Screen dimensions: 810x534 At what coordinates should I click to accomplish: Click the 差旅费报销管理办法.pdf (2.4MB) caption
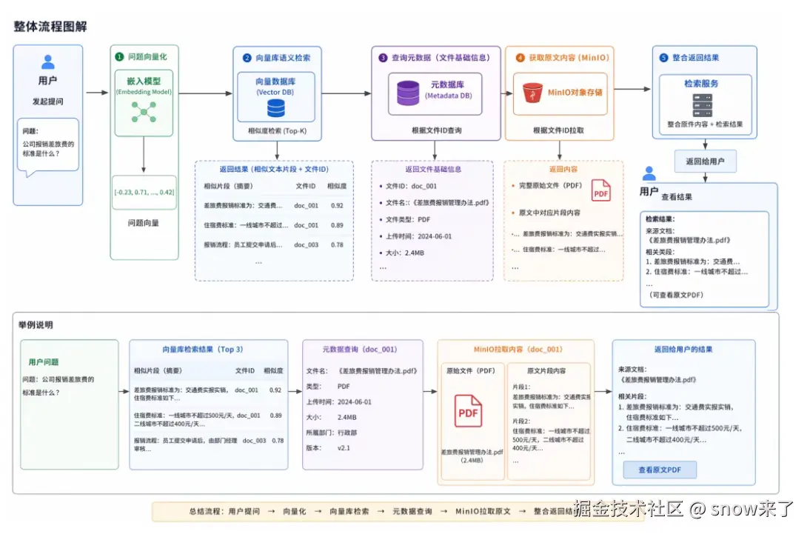(x=472, y=456)
